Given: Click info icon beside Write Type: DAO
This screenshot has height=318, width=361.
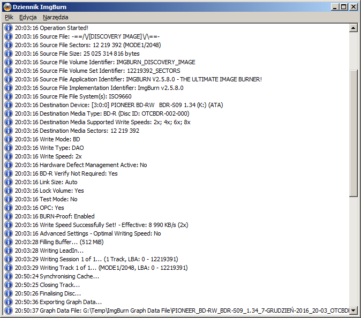Looking at the screenshot, I should 8,148.
